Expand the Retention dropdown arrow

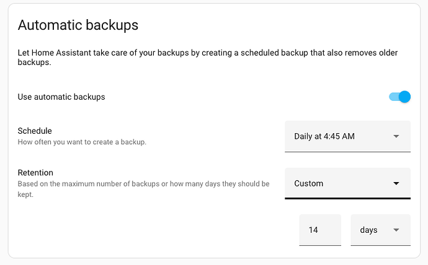(396, 183)
